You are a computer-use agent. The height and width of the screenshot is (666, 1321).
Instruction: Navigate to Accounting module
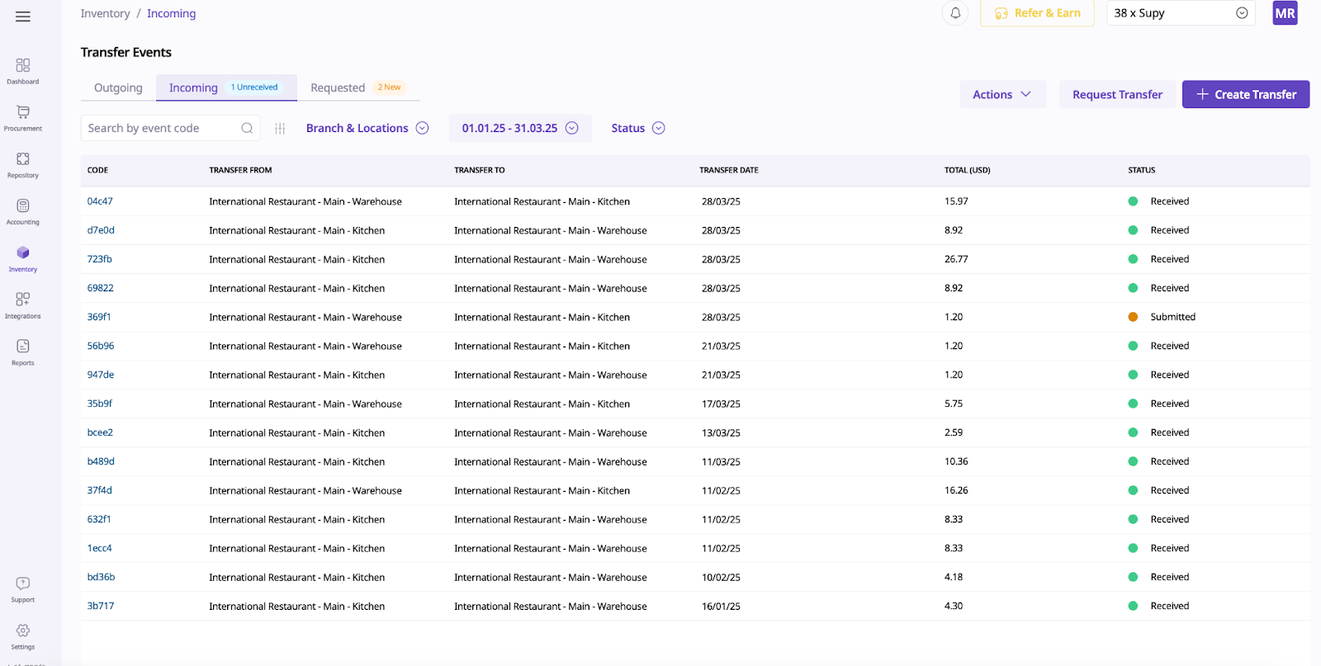(23, 211)
